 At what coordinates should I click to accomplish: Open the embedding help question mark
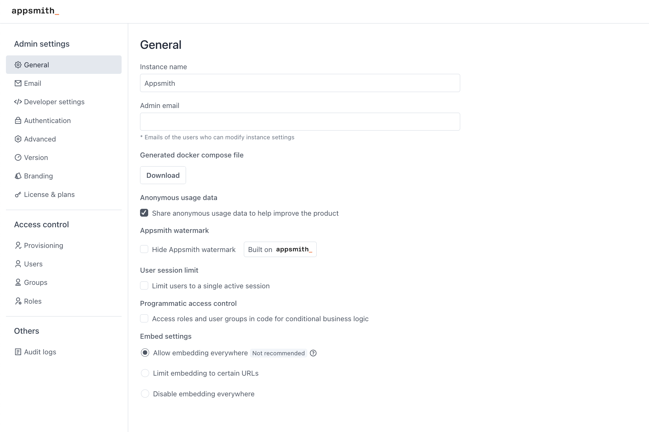click(313, 353)
